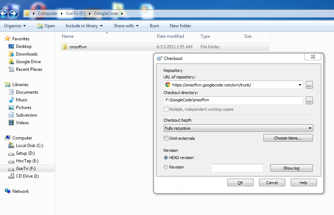Click the Pictures library icon
Image resolution: width=334 pixels, height=215 pixels.
[x=11, y=107]
